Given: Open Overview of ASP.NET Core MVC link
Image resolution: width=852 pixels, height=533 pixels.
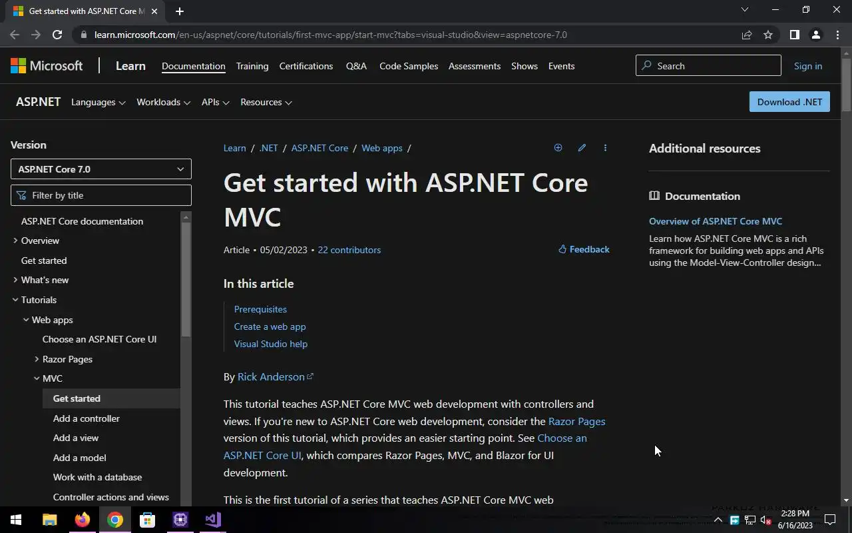Looking at the screenshot, I should [716, 221].
